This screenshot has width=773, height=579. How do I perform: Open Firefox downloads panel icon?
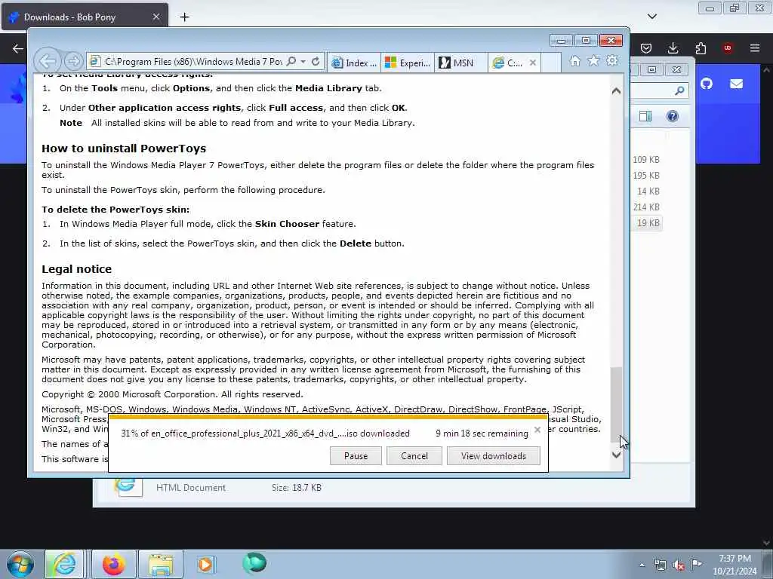click(x=673, y=48)
